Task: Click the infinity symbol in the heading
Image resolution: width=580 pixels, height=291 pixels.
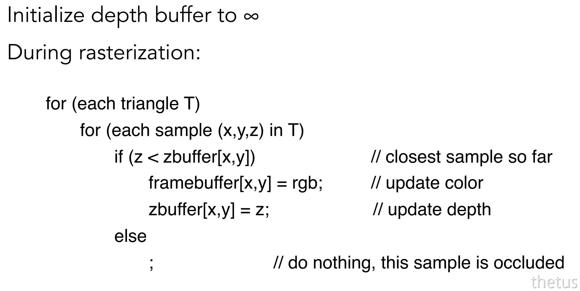Action: [x=251, y=16]
